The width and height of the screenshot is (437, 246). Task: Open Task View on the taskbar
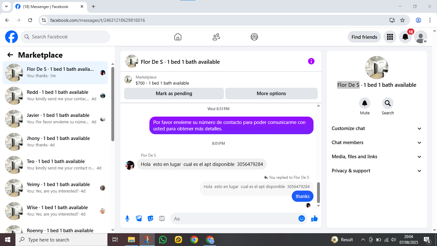tap(115, 240)
